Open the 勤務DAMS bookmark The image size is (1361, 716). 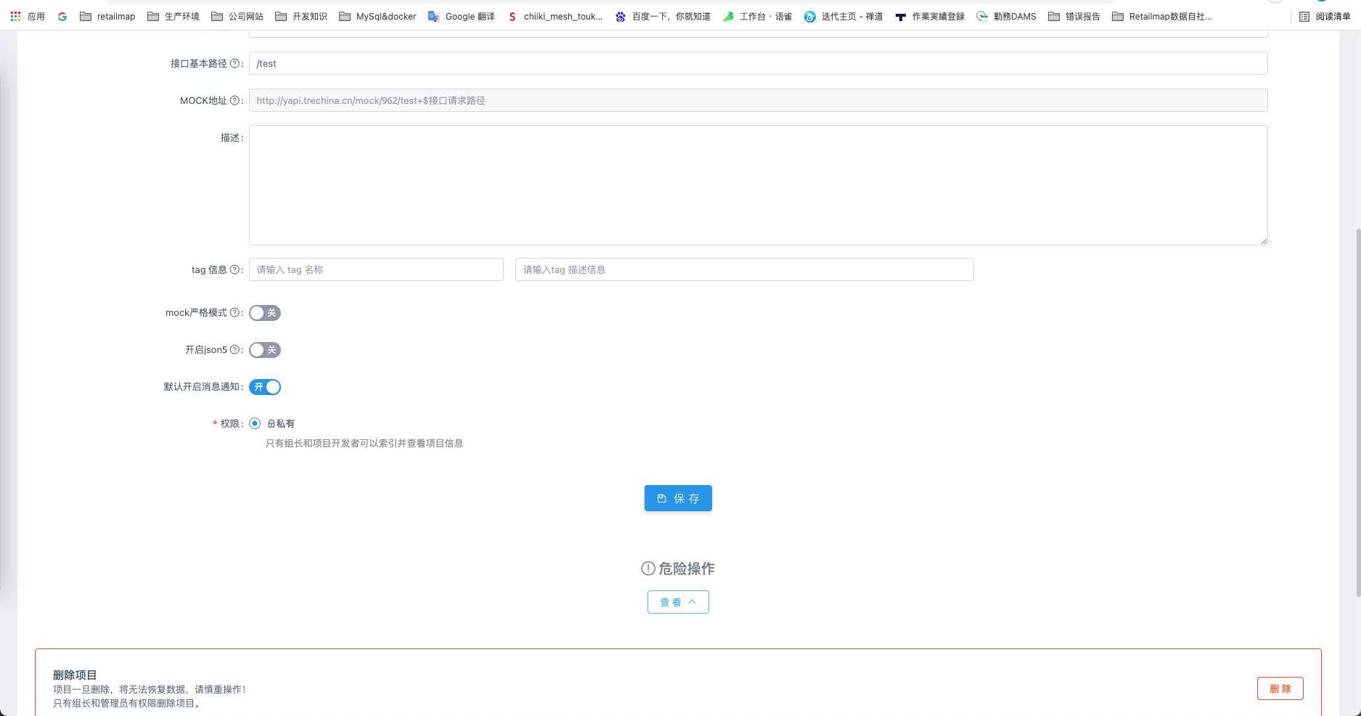click(x=1006, y=16)
